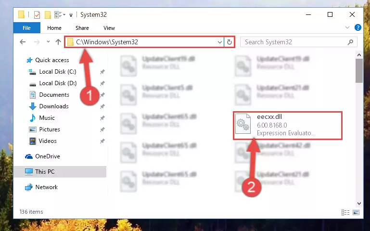The width and height of the screenshot is (370, 231).
Task: Click the Downloads blue arrow icon
Action: pyautogui.click(x=33, y=106)
